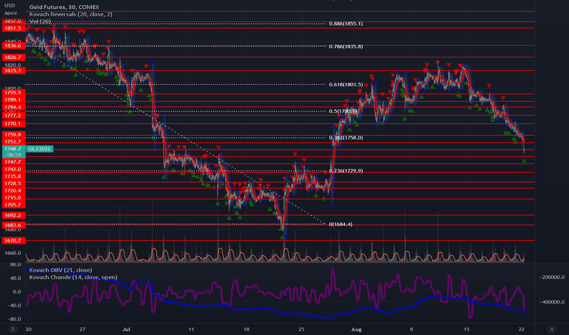The height and width of the screenshot is (335, 569).
Task: Click the 1670.7 price level label
Action: pos(14,241)
